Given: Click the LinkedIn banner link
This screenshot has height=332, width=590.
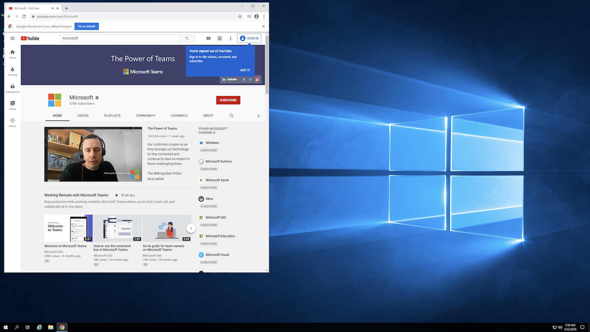Looking at the screenshot, I should click(x=230, y=80).
